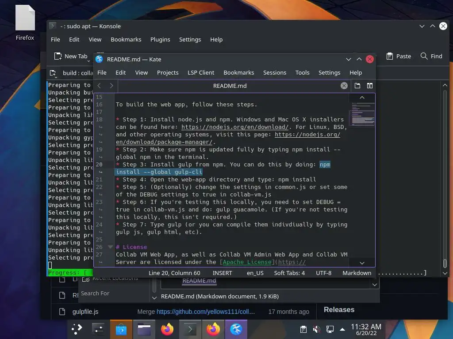Open Kate's Sessions menu
Screen dimensions: 453x339
274,73
